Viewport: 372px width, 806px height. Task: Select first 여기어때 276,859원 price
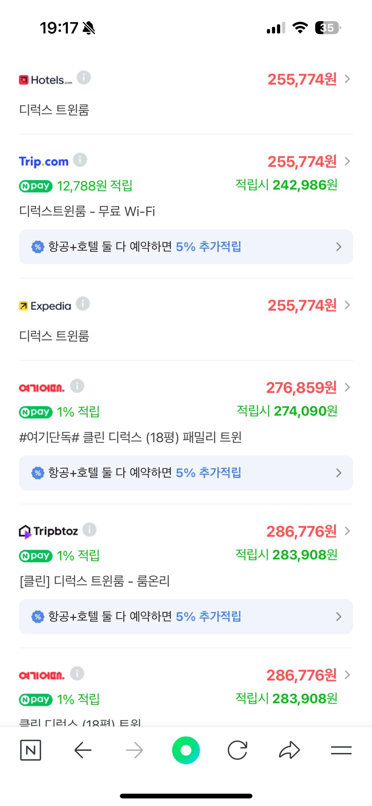click(x=301, y=387)
